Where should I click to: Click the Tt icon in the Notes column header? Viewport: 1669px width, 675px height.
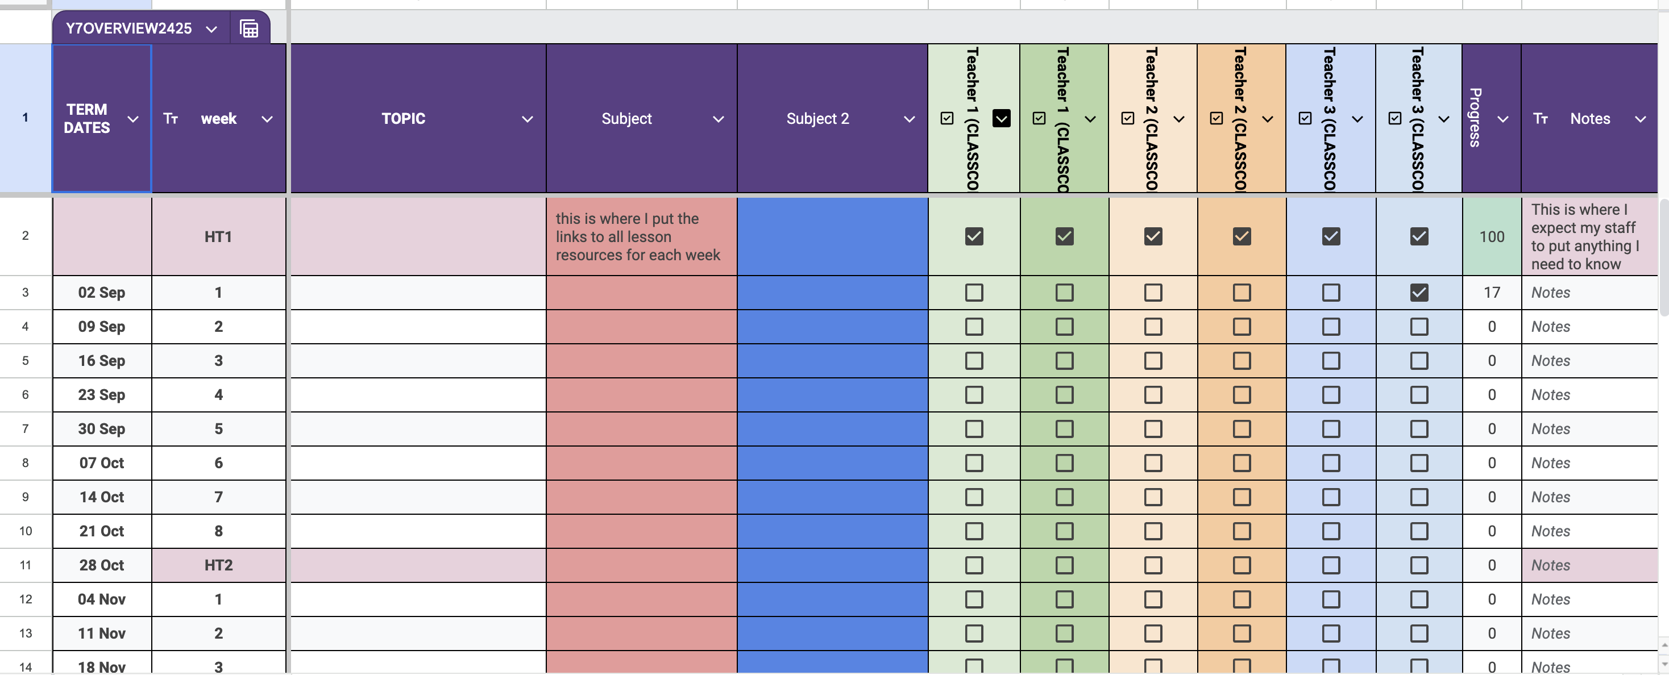coord(1541,119)
